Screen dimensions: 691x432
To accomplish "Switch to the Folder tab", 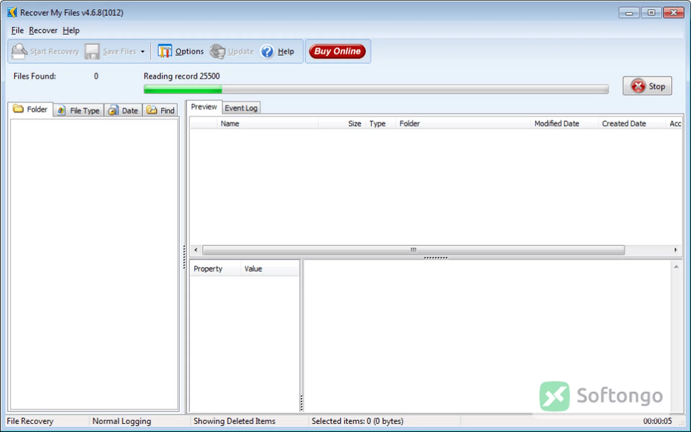I will click(31, 109).
